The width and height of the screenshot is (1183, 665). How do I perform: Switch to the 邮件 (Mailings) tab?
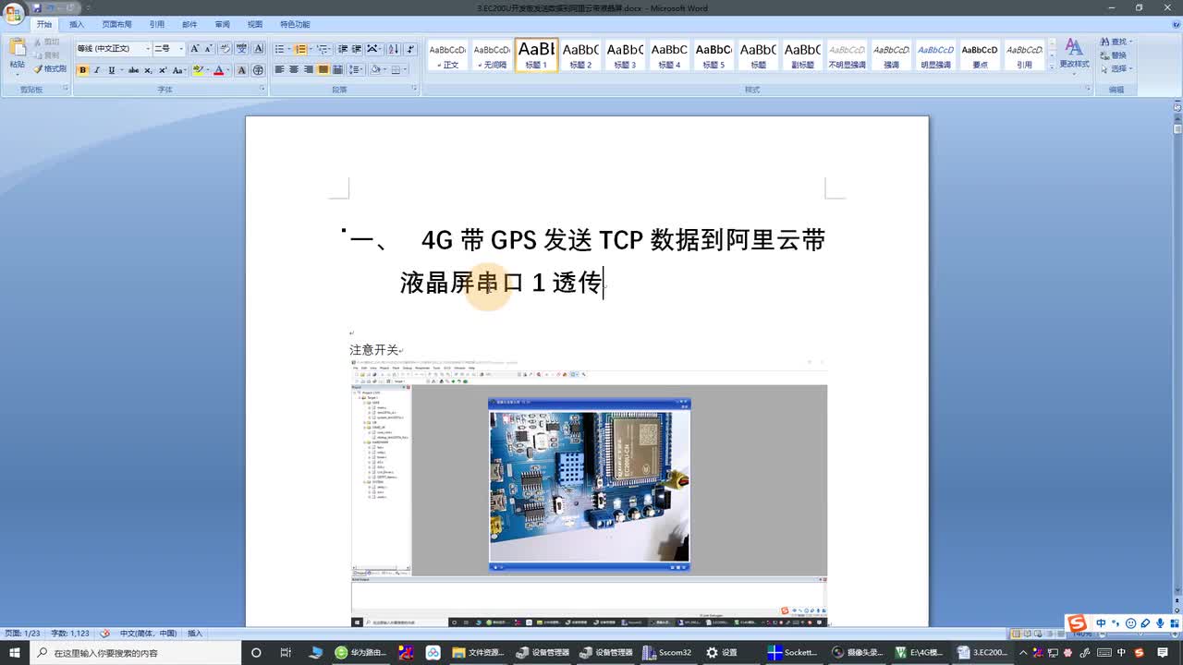(x=189, y=25)
